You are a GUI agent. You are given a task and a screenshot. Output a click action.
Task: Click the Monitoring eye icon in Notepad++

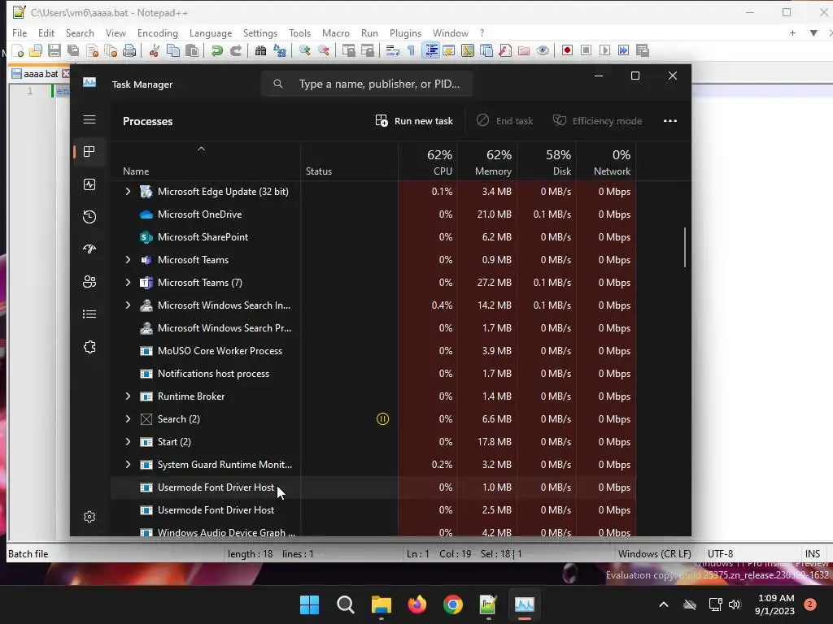(543, 50)
